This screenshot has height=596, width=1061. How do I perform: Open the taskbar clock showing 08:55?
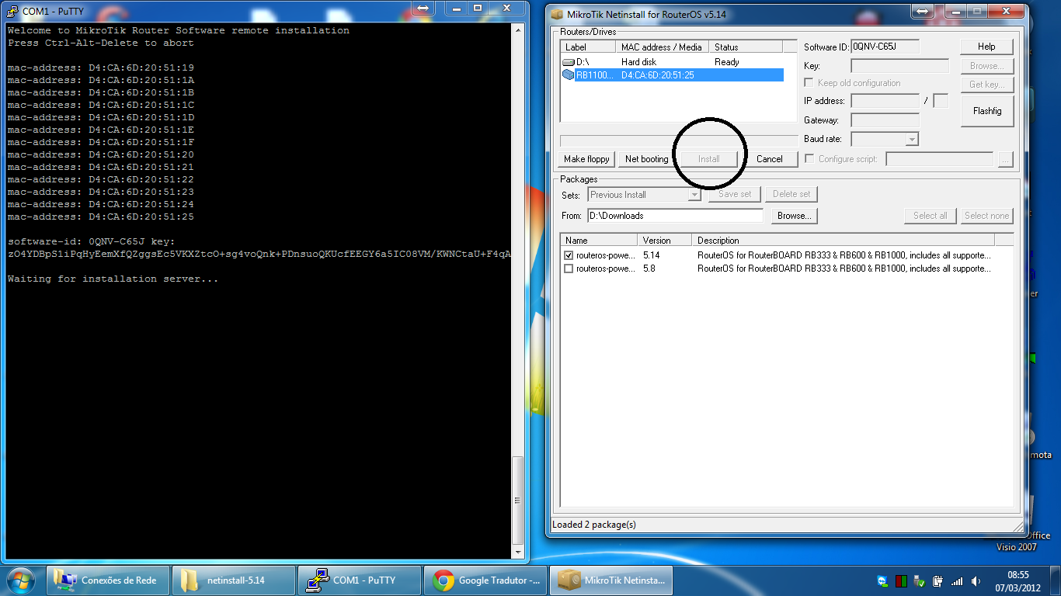click(x=1018, y=580)
